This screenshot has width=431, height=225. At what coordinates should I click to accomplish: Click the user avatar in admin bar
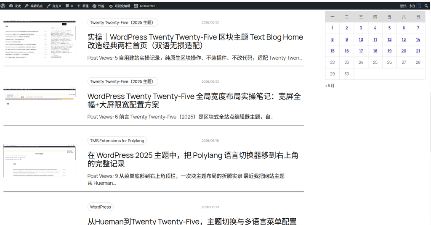click(419, 6)
